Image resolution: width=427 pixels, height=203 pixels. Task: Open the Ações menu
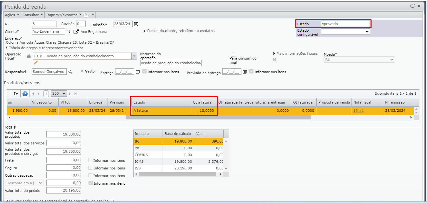click(x=12, y=15)
